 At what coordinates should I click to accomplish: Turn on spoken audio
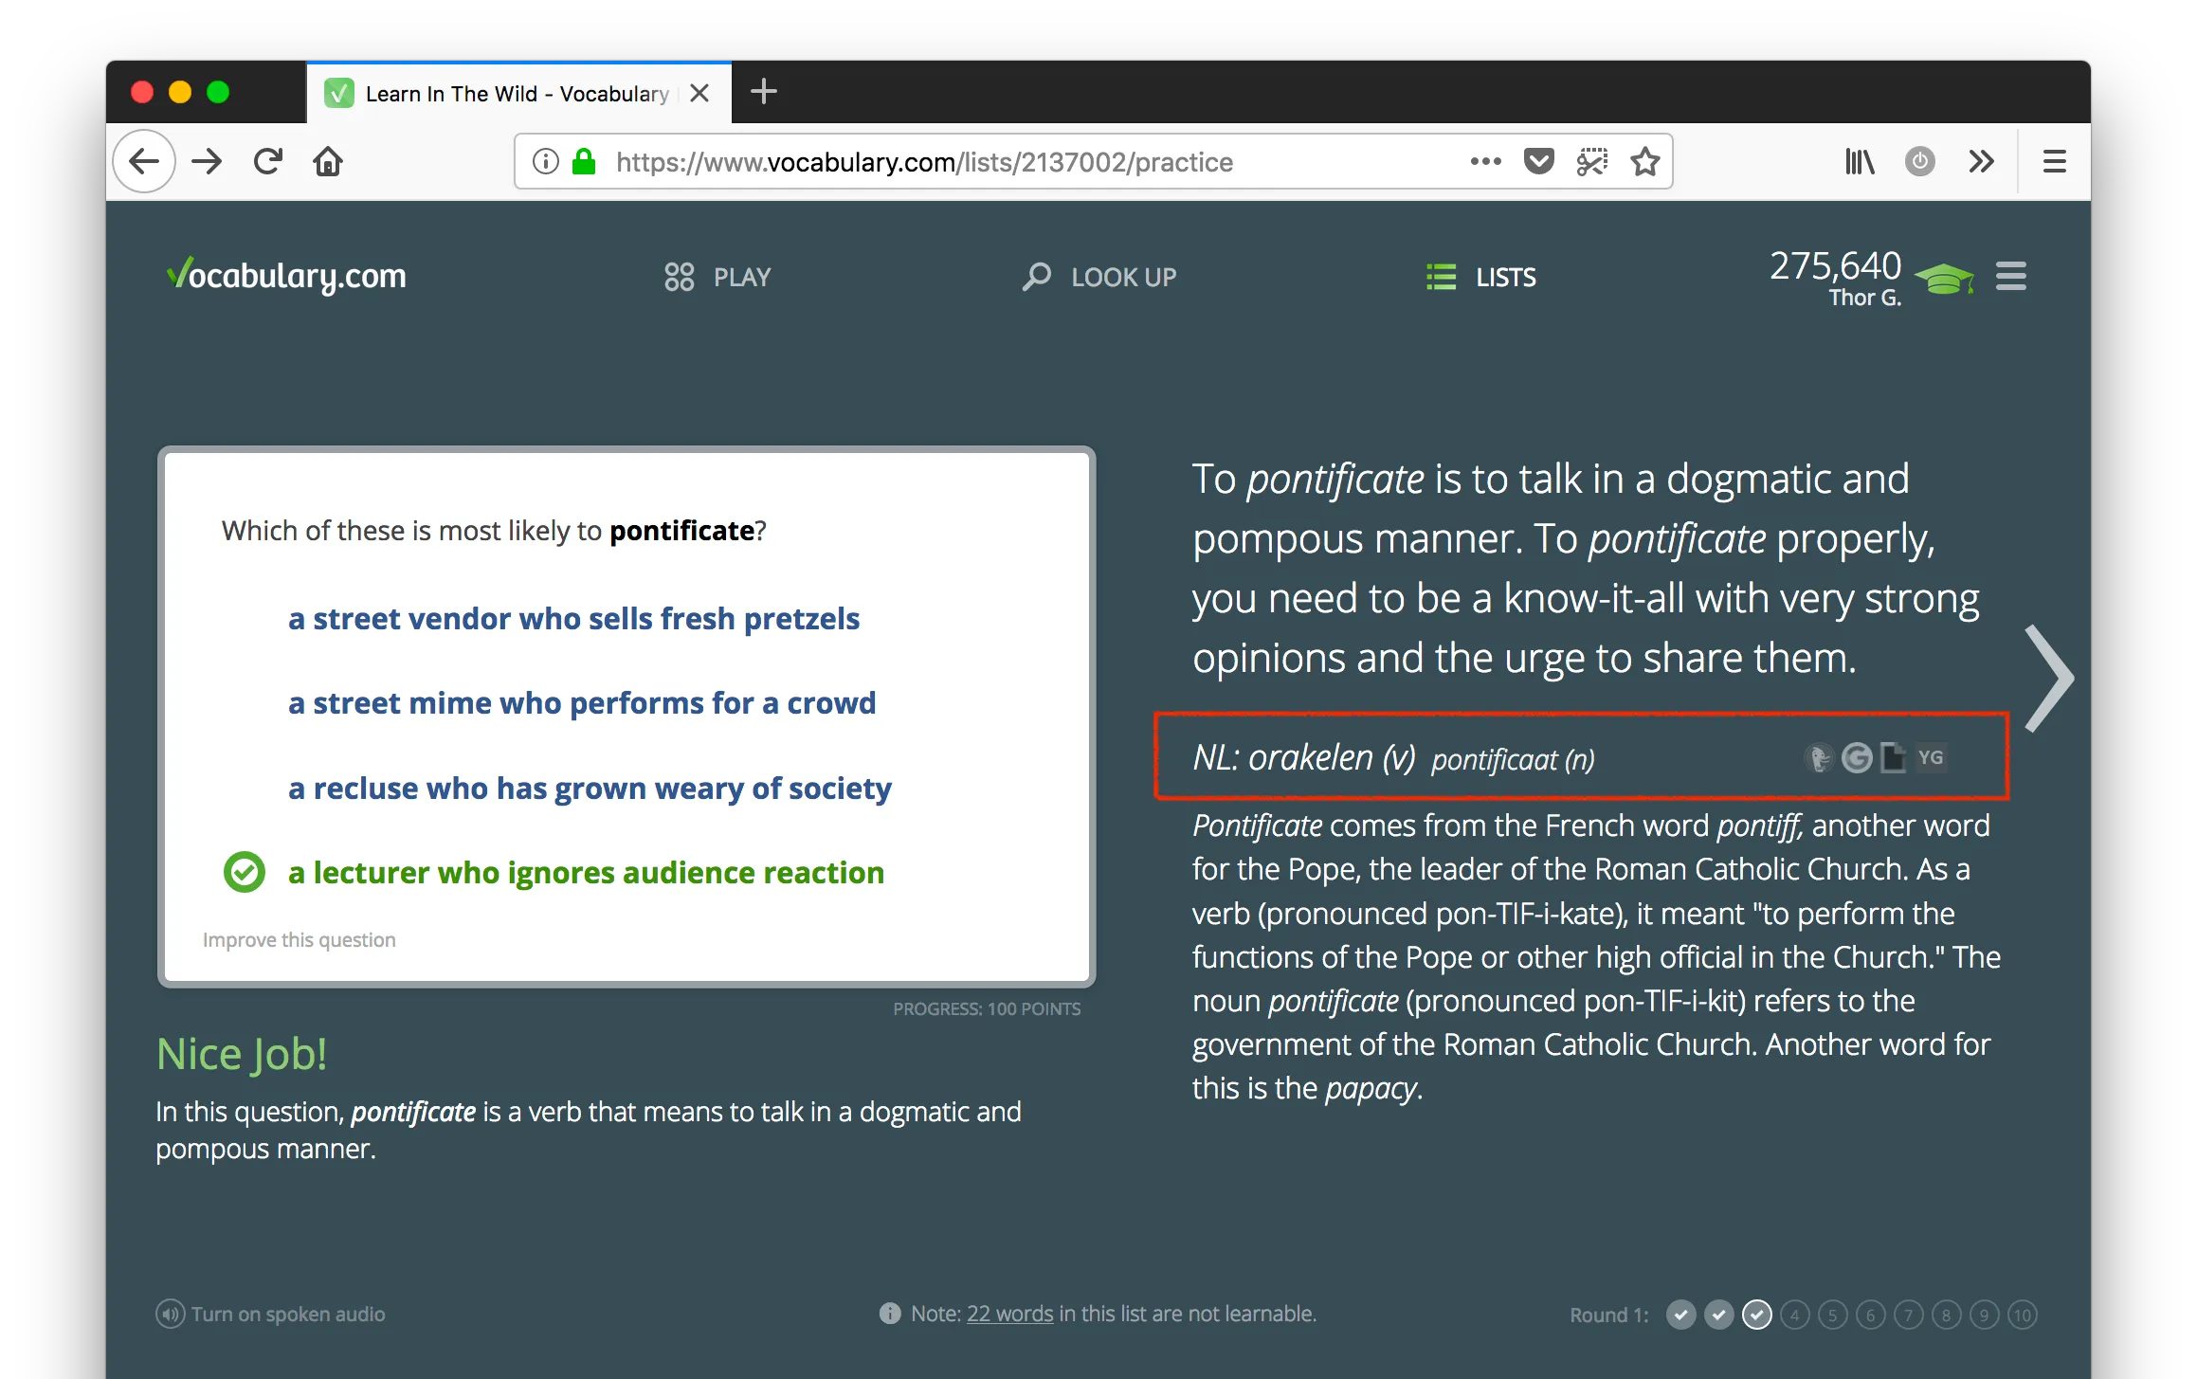pos(271,1315)
